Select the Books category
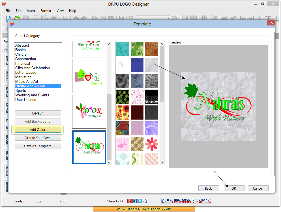The width and height of the screenshot is (281, 212). pos(38,50)
